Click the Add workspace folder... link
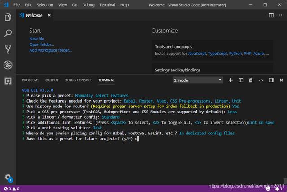This screenshot has width=287, height=192. [51, 50]
